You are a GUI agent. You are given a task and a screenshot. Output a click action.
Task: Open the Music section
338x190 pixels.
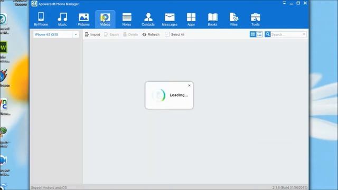62,19
